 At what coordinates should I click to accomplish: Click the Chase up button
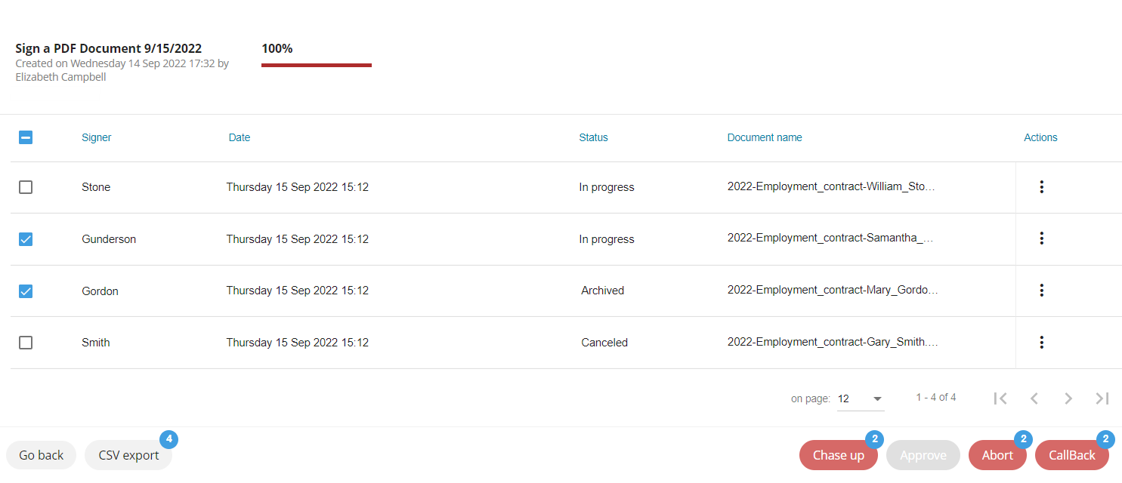(838, 455)
